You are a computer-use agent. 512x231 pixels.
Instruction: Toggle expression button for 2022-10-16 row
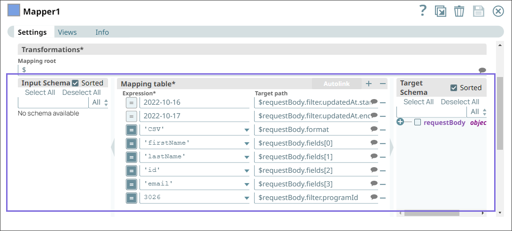point(131,102)
